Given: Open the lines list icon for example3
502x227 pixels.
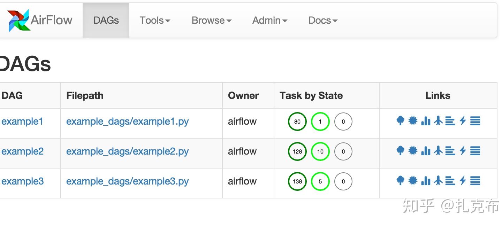Looking at the screenshot, I should [x=475, y=181].
